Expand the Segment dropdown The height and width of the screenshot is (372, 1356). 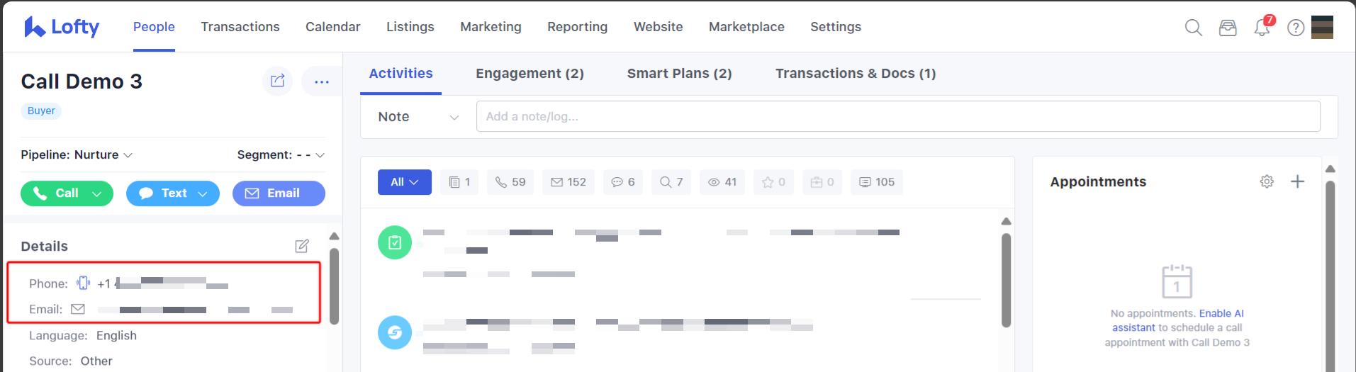click(281, 154)
